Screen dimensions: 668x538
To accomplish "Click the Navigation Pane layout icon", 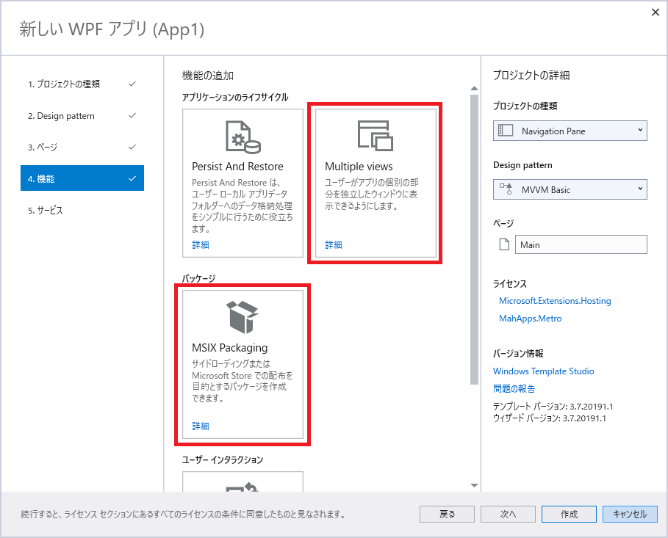I will pos(506,131).
